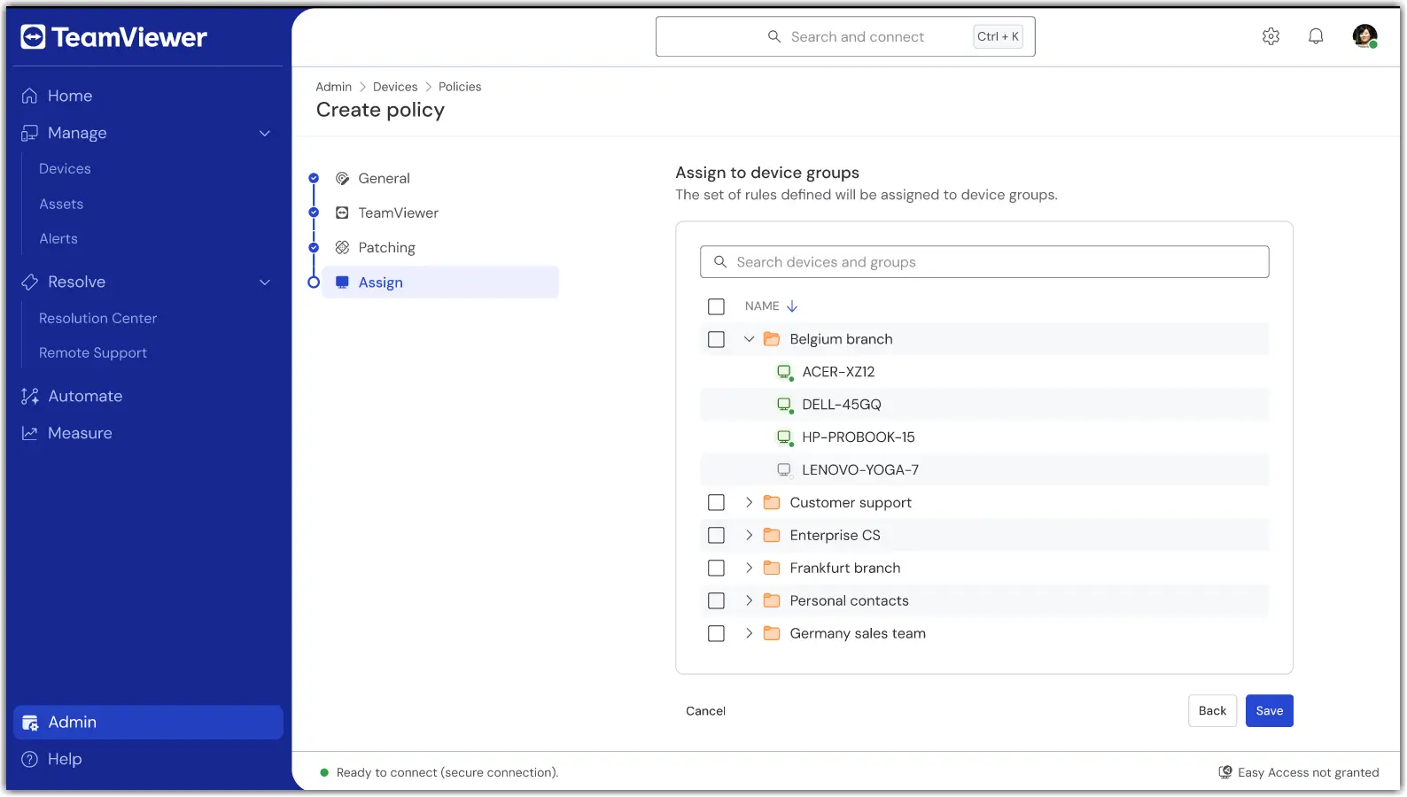The height and width of the screenshot is (797, 1407).
Task: Click the Back button
Action: pos(1212,711)
